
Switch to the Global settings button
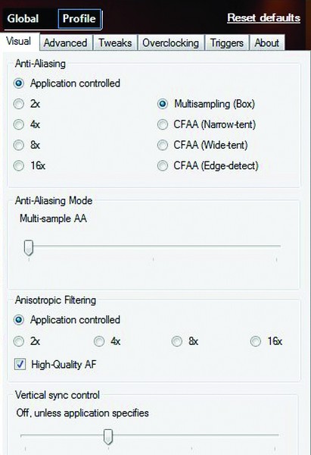(x=23, y=19)
